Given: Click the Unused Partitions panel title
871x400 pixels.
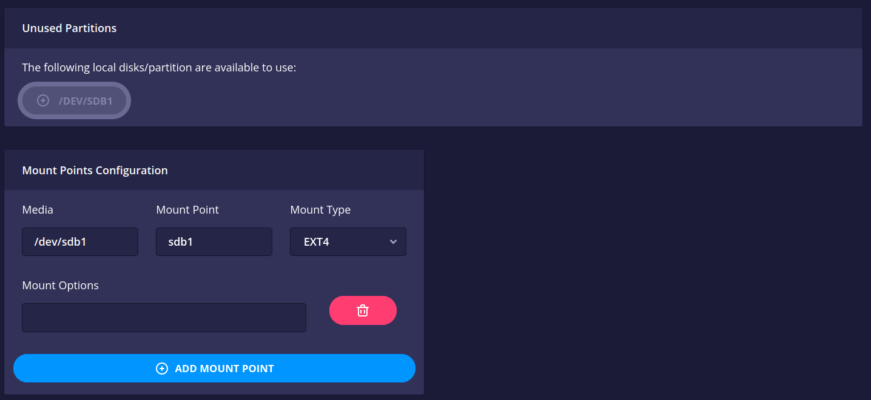Looking at the screenshot, I should click(x=69, y=28).
